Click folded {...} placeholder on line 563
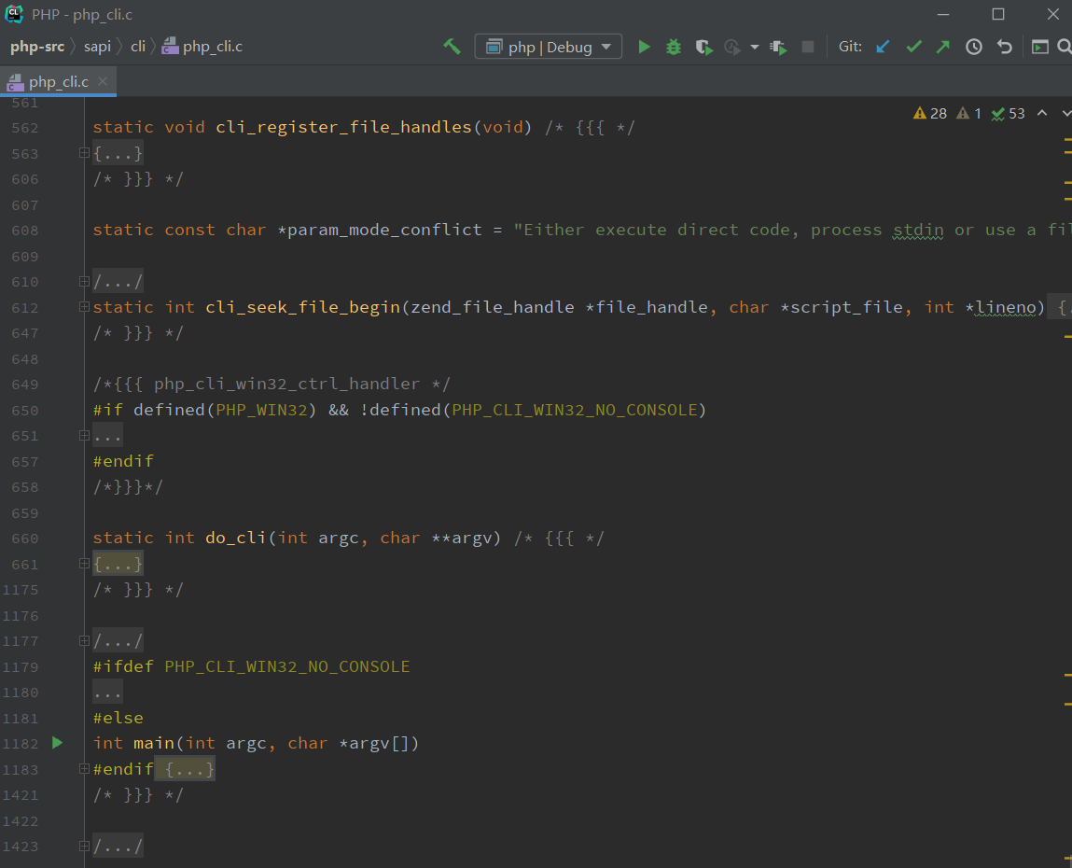 [x=118, y=153]
